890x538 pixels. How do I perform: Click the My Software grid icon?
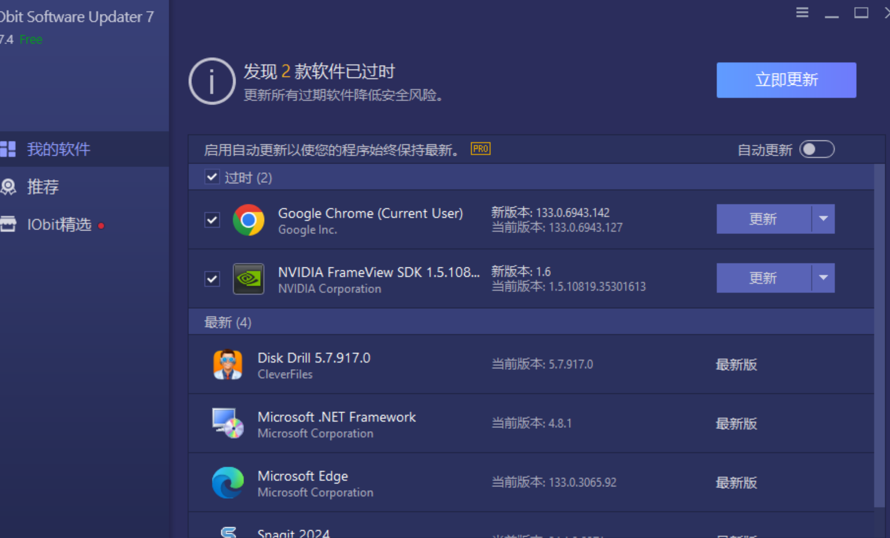[8, 149]
